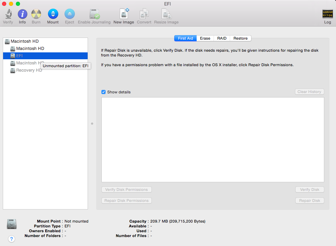Screen dimensions: 336x246
Task: Click the 'Used' label in the info footer
Action: [x=141, y=231]
